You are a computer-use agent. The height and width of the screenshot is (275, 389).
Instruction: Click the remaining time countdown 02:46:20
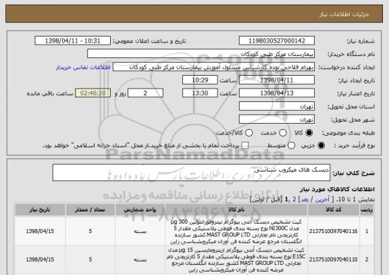click(x=93, y=93)
